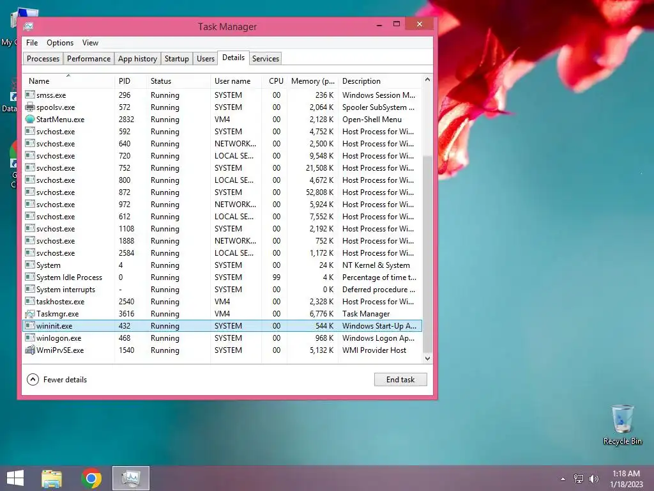The width and height of the screenshot is (654, 491).
Task: Select svchost.exe row with PID 720
Action: pos(222,155)
